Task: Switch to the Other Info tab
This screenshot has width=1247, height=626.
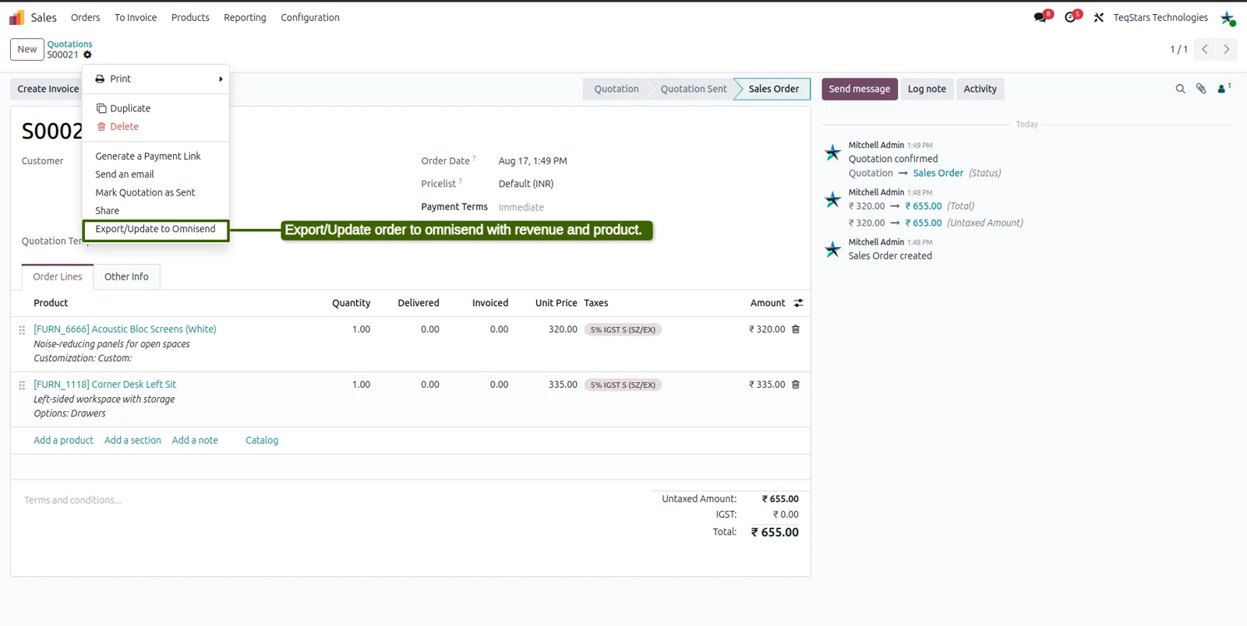Action: 126,276
